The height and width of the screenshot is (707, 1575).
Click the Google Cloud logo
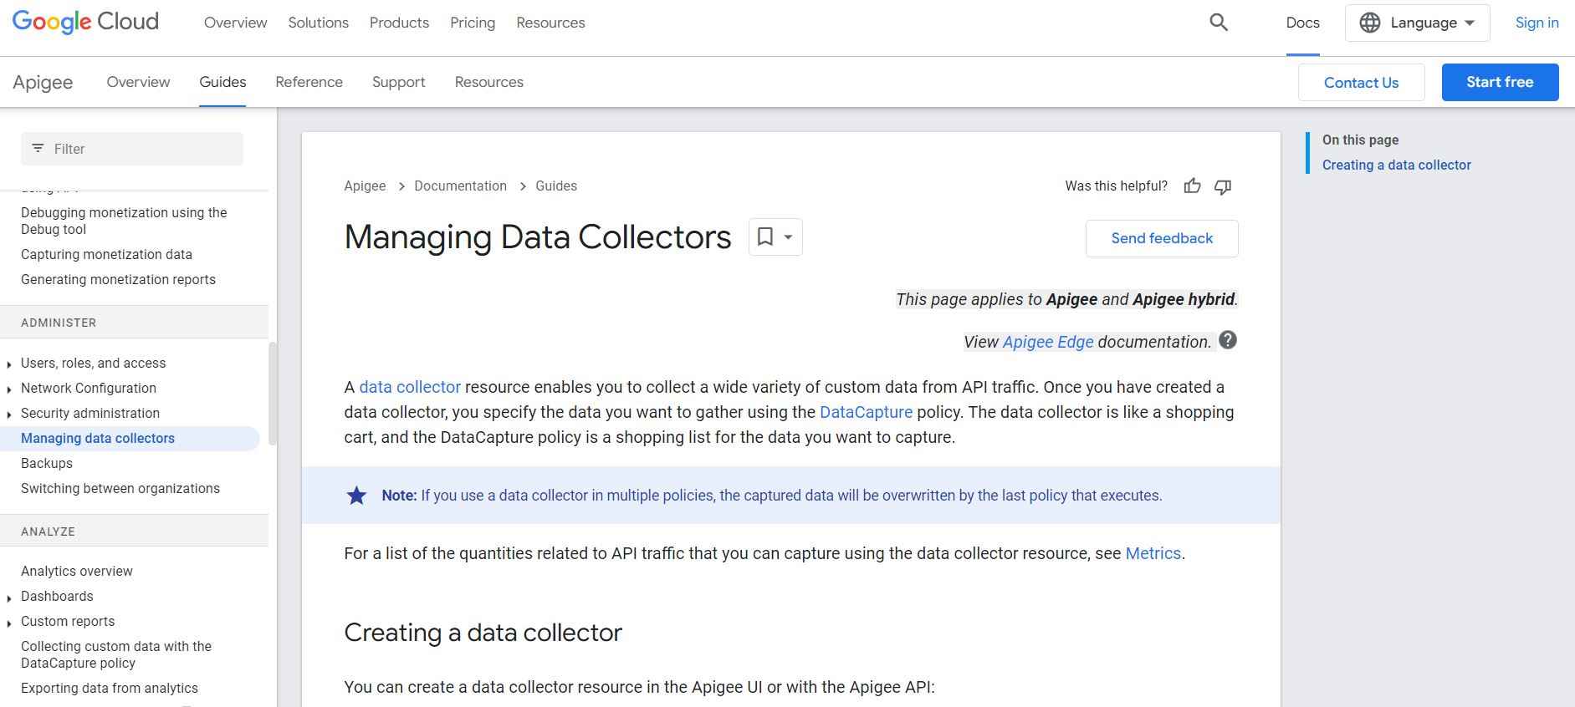click(85, 23)
